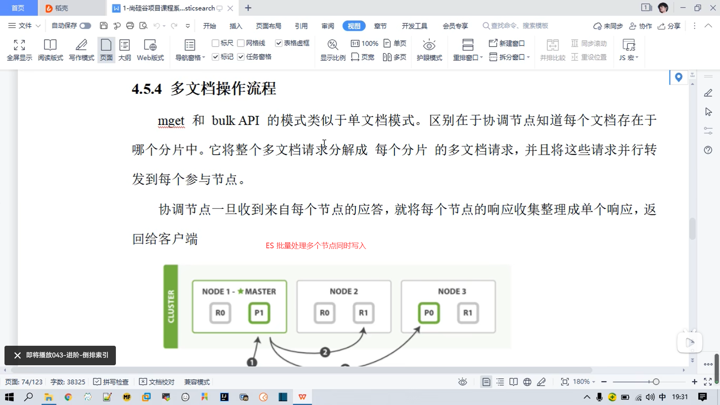Enable the ruler checkbox

[216, 43]
